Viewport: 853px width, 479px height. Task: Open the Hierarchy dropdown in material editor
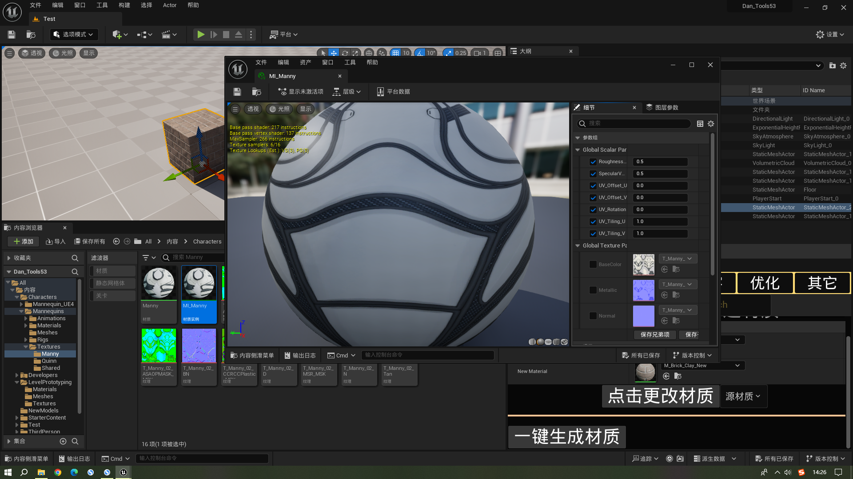tap(347, 92)
